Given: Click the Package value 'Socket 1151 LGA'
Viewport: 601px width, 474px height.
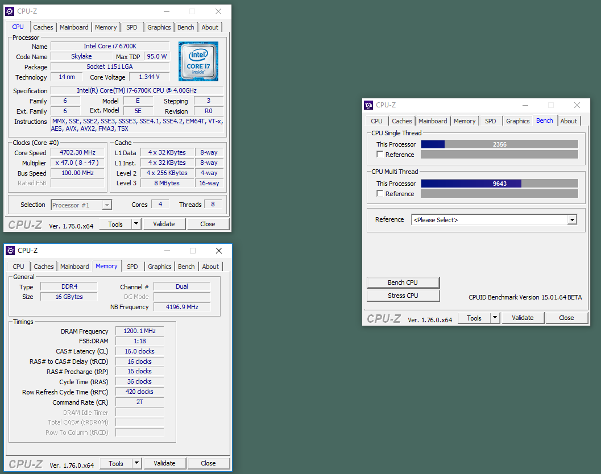Looking at the screenshot, I should click(x=110, y=66).
